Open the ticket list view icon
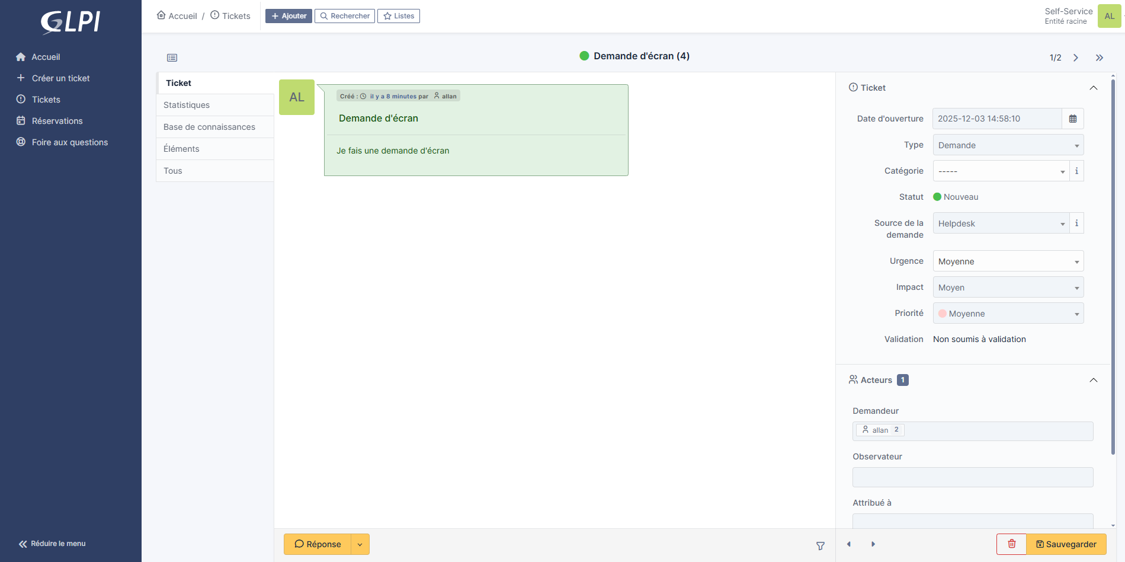The width and height of the screenshot is (1125, 562). [172, 58]
